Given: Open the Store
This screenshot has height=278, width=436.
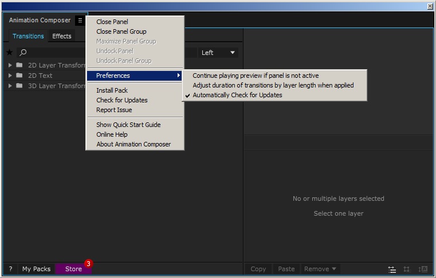Looking at the screenshot, I should [73, 269].
